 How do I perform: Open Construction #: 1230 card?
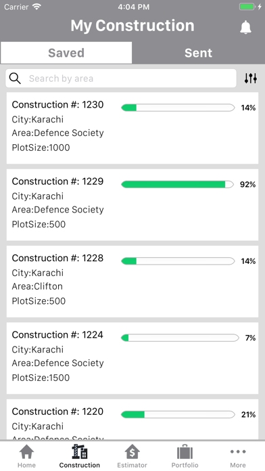[x=132, y=128]
